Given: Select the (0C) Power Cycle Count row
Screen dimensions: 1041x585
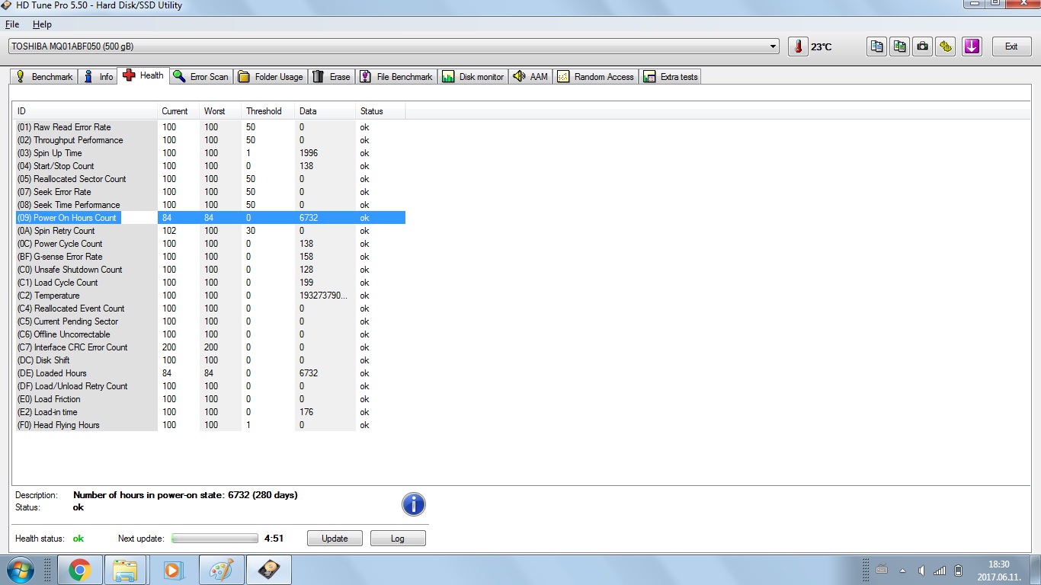Looking at the screenshot, I should (210, 244).
